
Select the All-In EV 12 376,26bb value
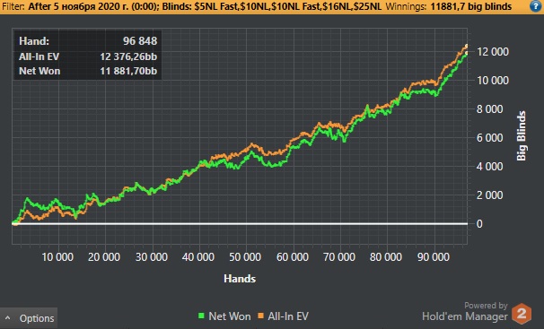coord(128,56)
